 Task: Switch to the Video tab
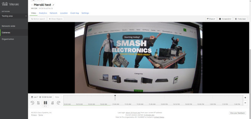34,13
